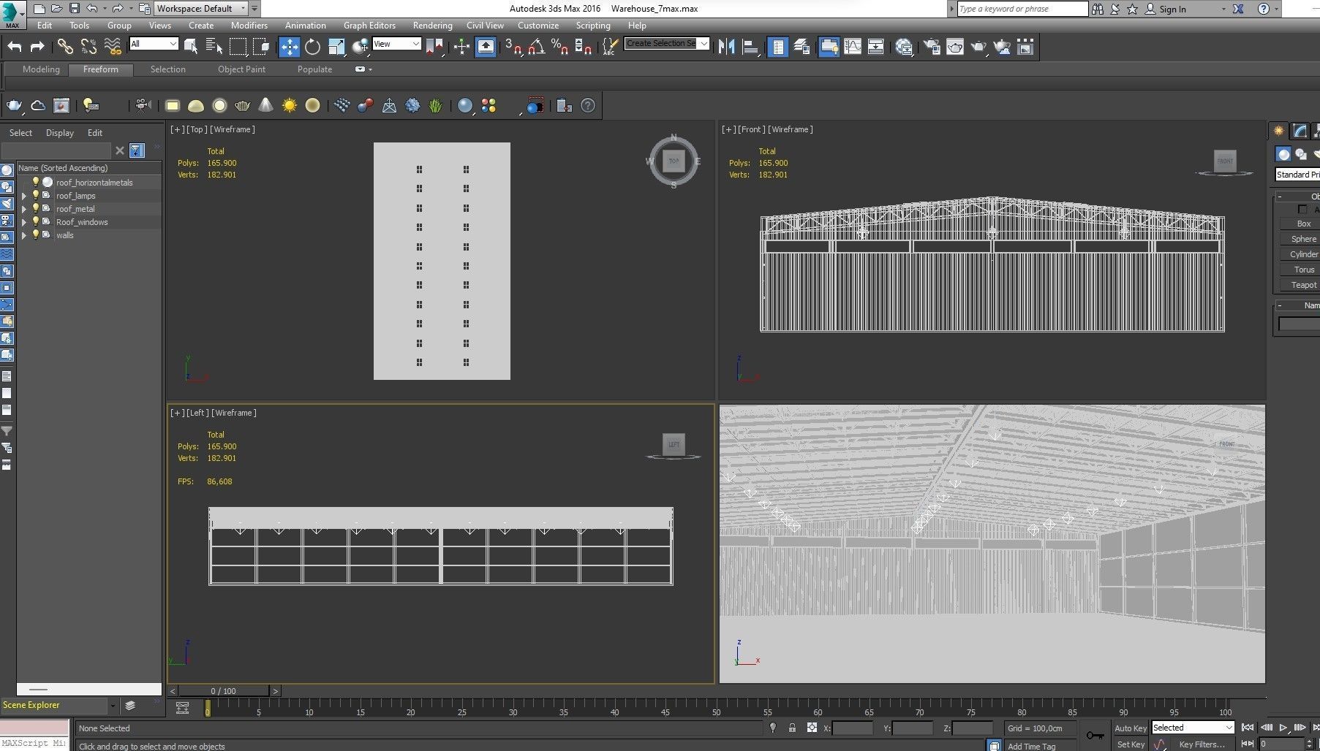Select the Select and Move tool
The image size is (1320, 751).
[288, 47]
